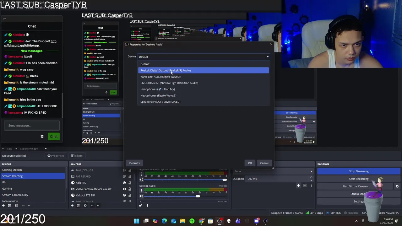The height and width of the screenshot is (226, 402).
Task: Select Default device option
Action: [204, 64]
